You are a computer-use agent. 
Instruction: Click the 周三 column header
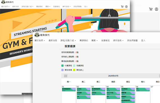tap(98, 82)
